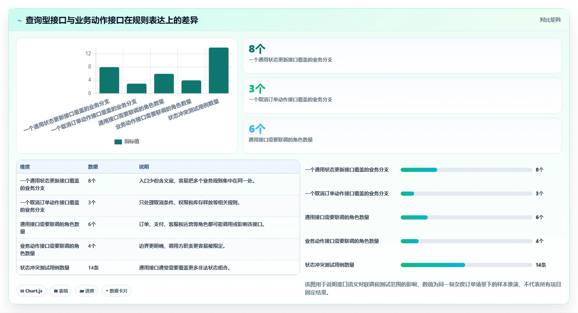Click table cell 8个
Screen dimensions: 578x313
pyautogui.click(x=92, y=180)
